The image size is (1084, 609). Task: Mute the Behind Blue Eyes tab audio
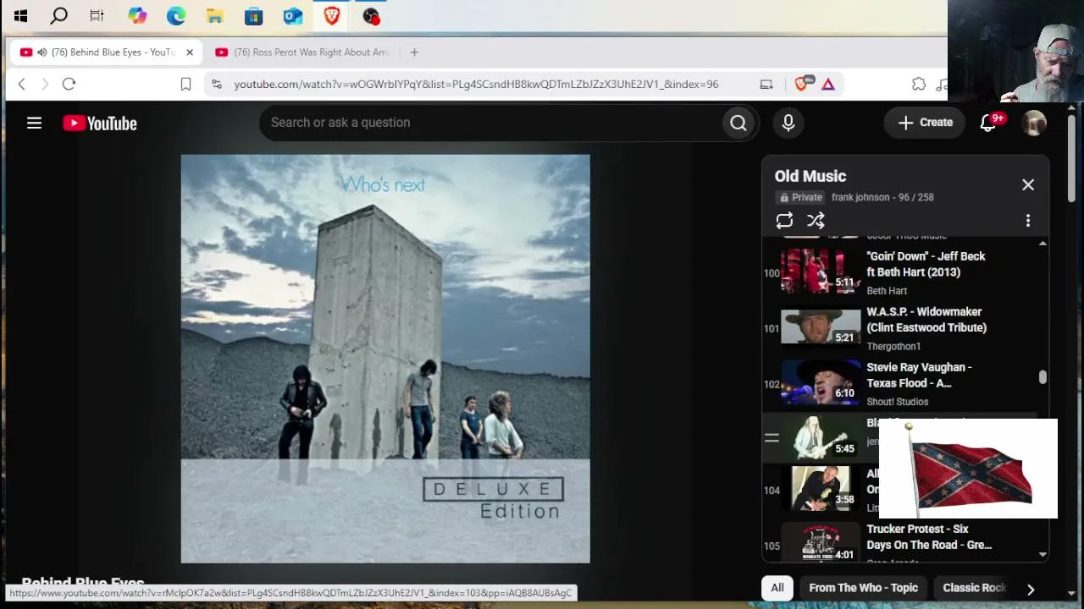pyautogui.click(x=41, y=52)
